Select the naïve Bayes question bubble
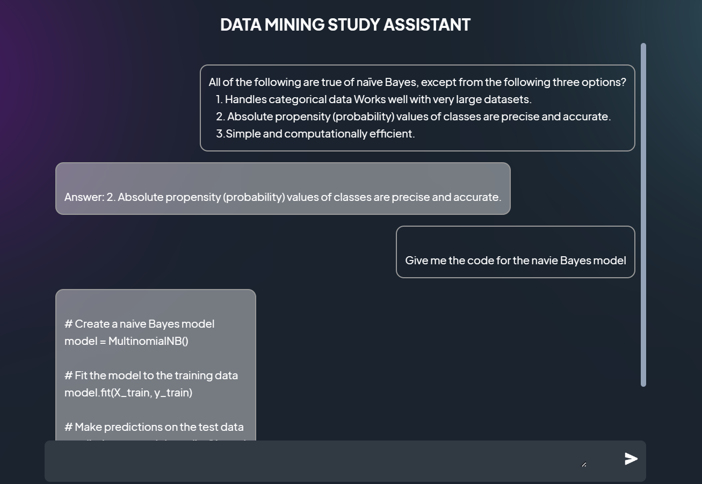 click(417, 107)
